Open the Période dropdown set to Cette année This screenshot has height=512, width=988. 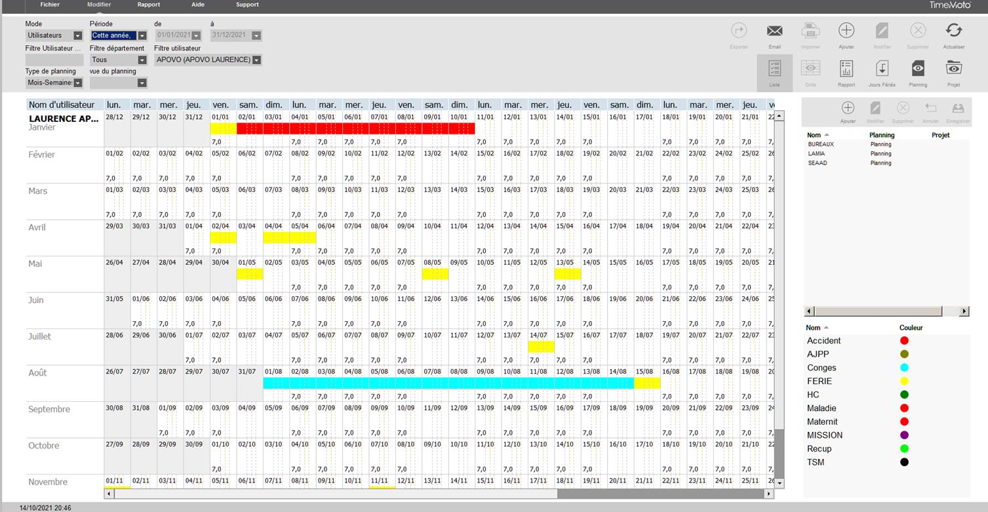(142, 36)
